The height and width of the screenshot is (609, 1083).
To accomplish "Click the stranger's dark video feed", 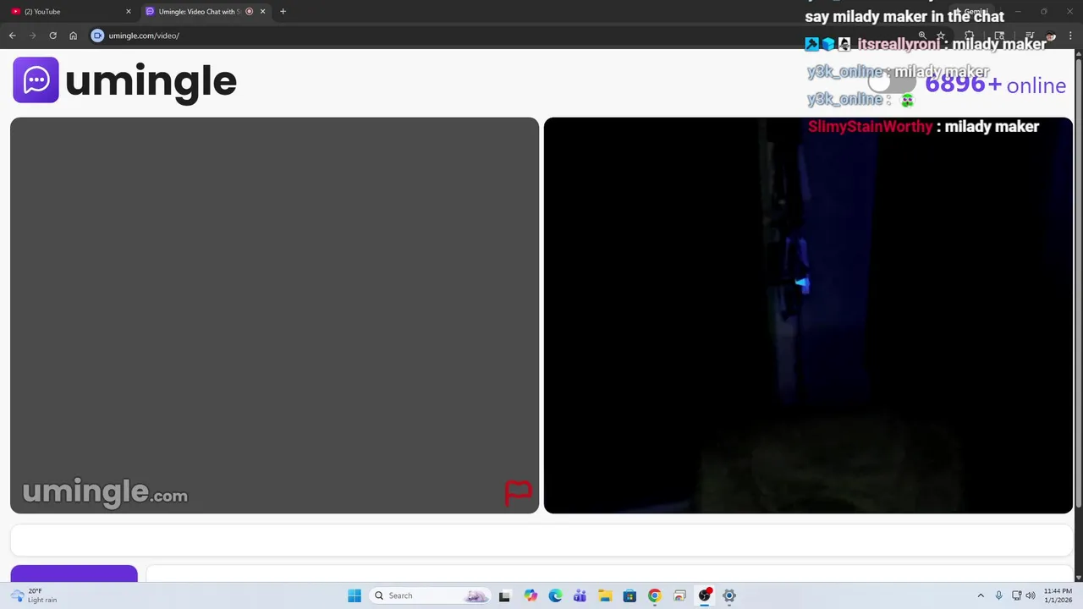I will click(808, 315).
